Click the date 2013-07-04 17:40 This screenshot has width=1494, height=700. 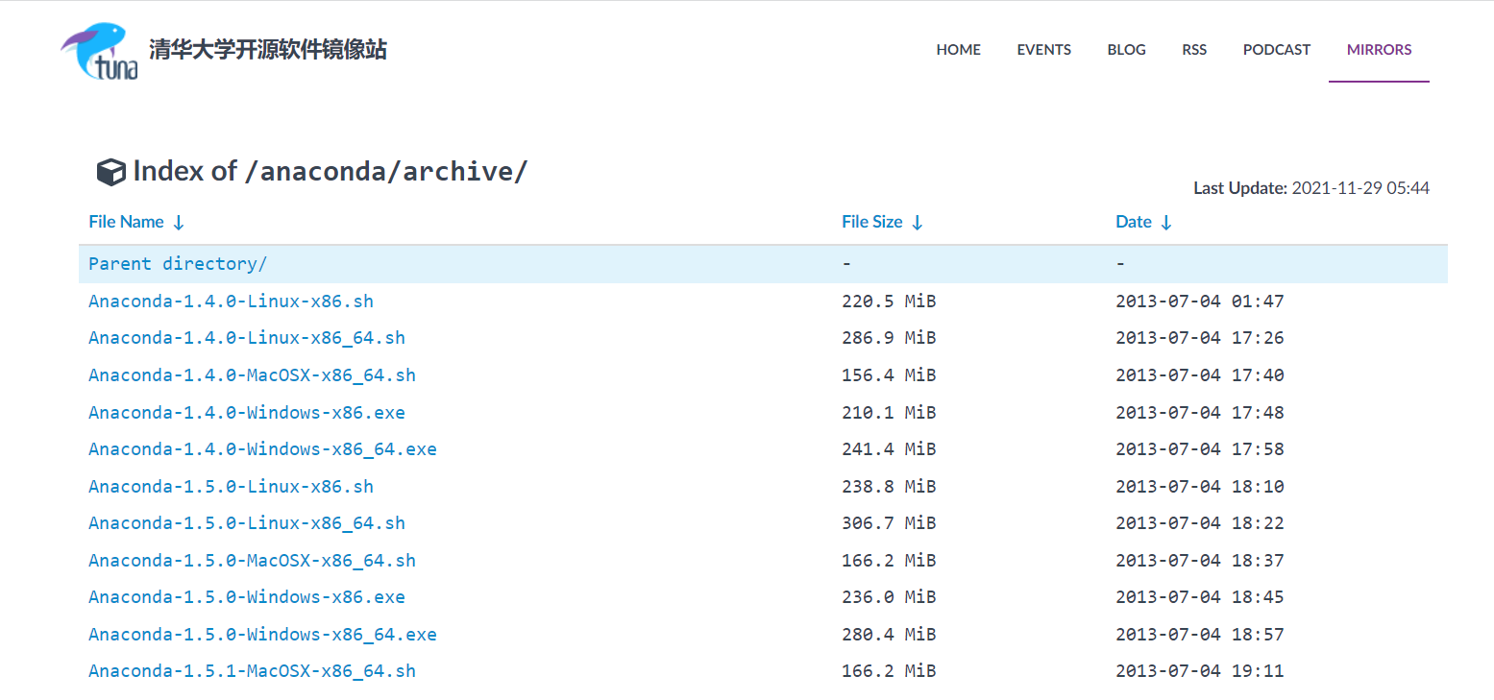click(1200, 374)
